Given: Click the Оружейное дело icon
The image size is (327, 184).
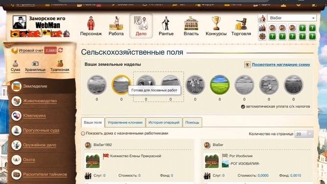Looking at the screenshot, I should [x=16, y=145].
